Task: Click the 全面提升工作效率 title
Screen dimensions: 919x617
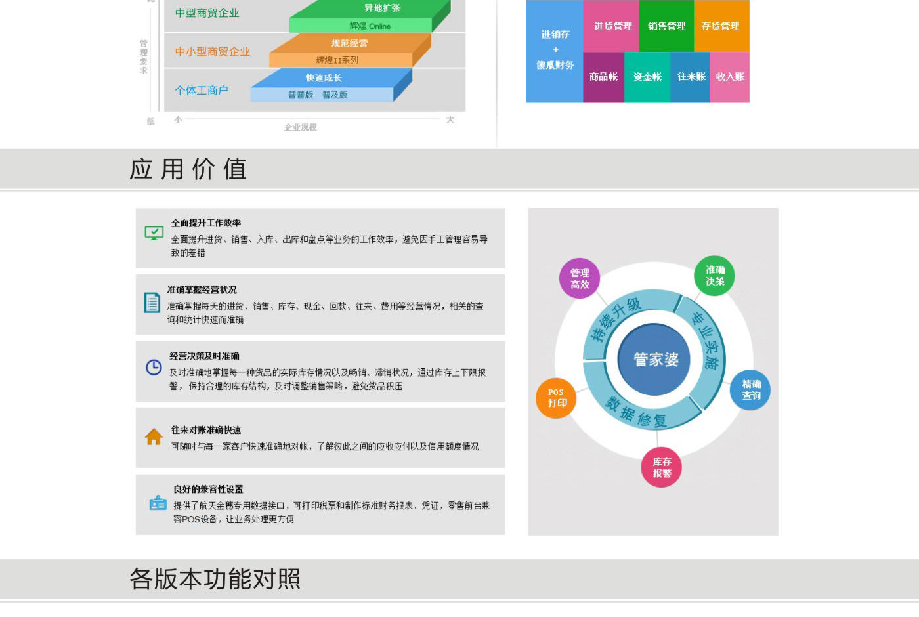Action: (206, 223)
